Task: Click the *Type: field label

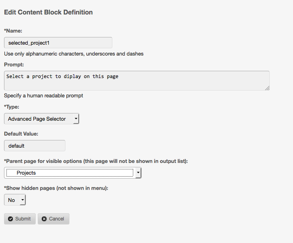Action: 12,107
